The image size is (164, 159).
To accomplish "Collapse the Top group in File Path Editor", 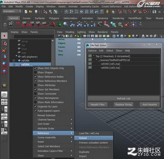I will [x=94, y=56].
